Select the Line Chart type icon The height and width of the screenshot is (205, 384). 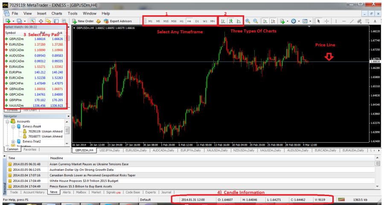tap(239, 21)
